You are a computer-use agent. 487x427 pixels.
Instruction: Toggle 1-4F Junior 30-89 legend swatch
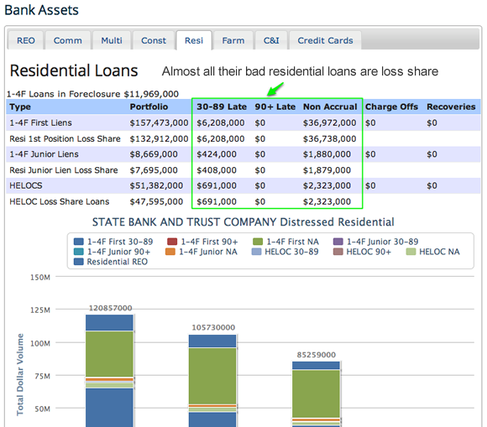[338, 242]
